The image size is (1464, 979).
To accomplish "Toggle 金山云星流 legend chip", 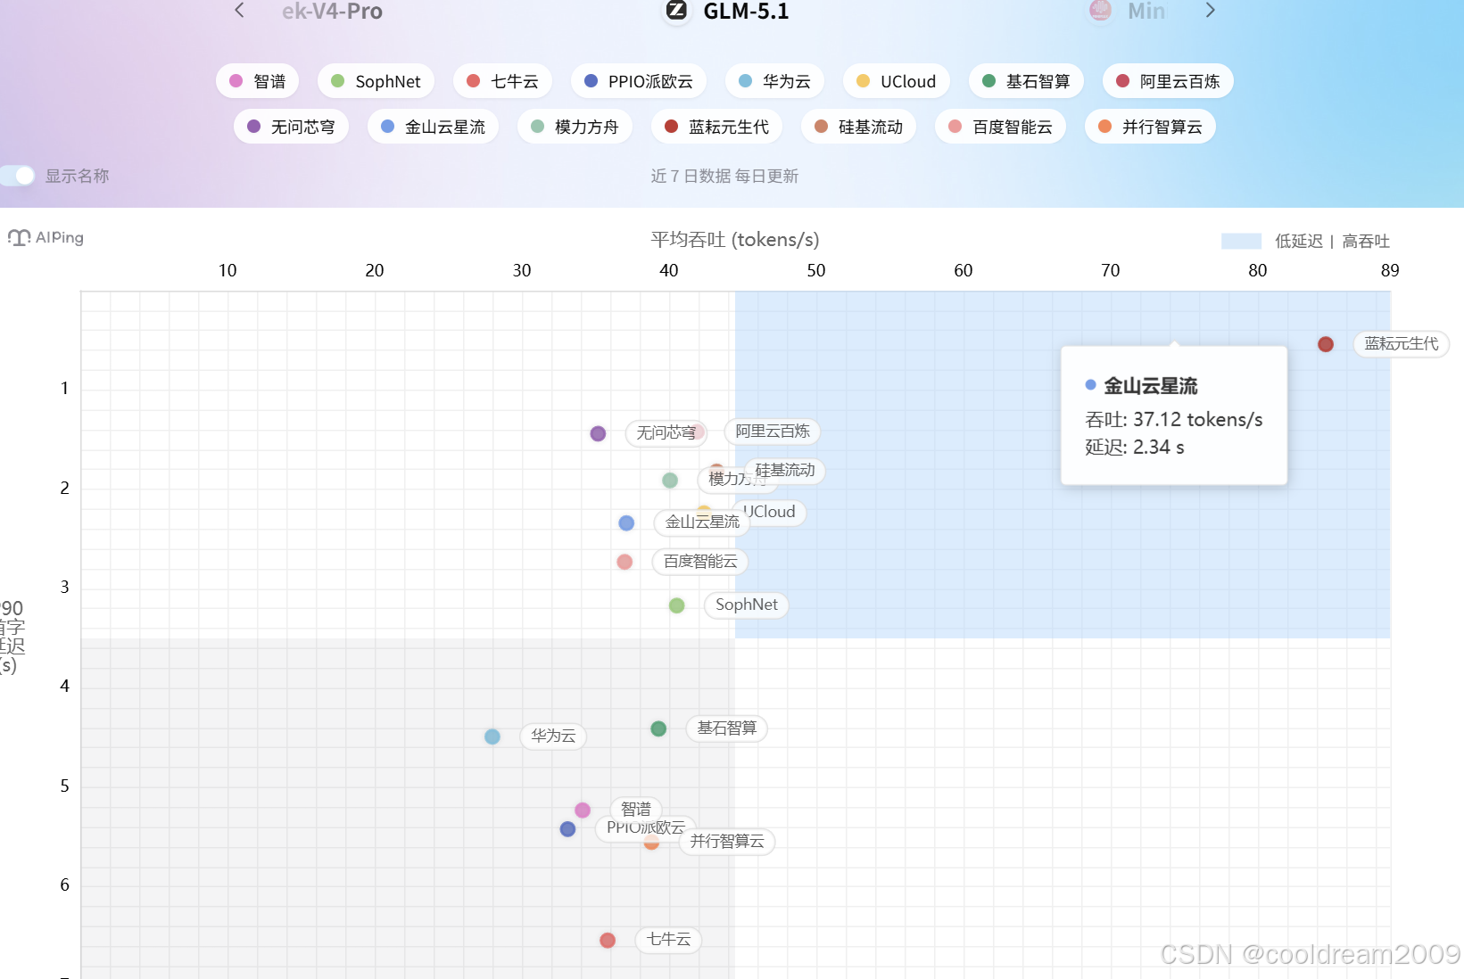I will (x=433, y=127).
